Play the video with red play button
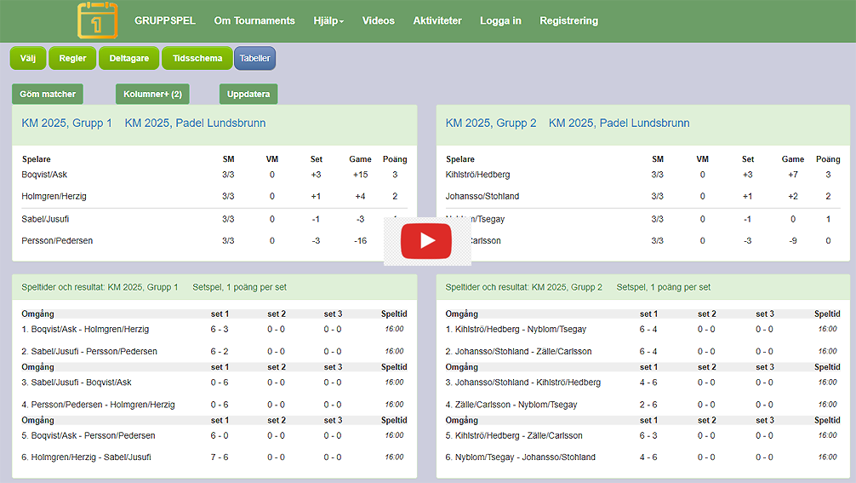This screenshot has width=856, height=483. coord(427,241)
